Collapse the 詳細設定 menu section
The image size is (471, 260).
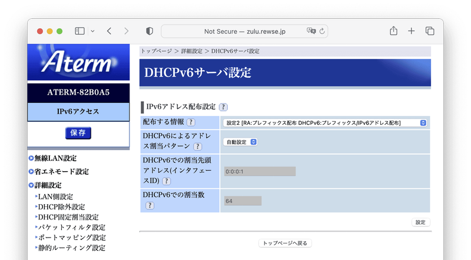click(x=31, y=185)
